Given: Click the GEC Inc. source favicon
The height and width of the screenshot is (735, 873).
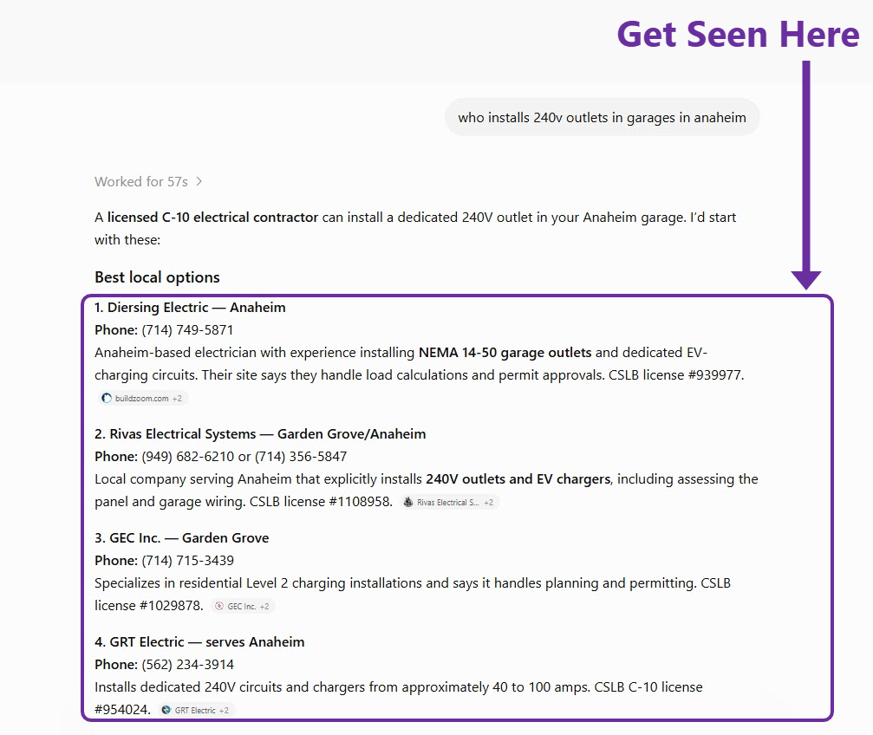Looking at the screenshot, I should tap(219, 607).
